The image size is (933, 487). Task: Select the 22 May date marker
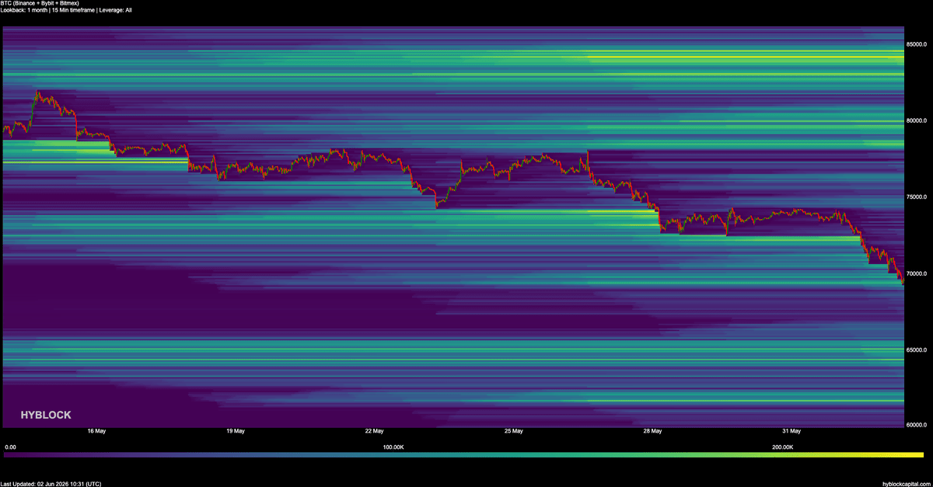374,430
